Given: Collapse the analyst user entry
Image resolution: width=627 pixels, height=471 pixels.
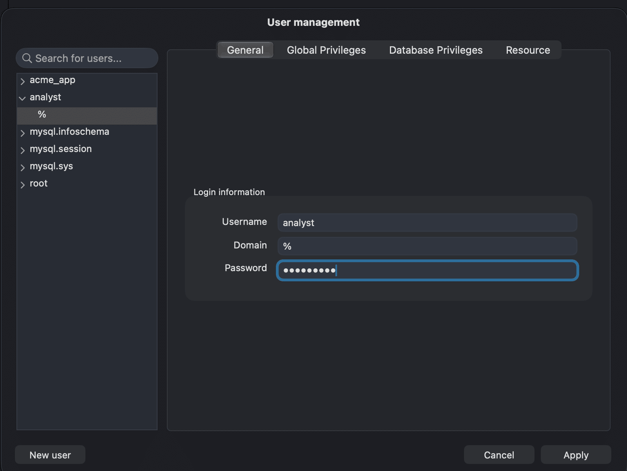Looking at the screenshot, I should (x=22, y=98).
